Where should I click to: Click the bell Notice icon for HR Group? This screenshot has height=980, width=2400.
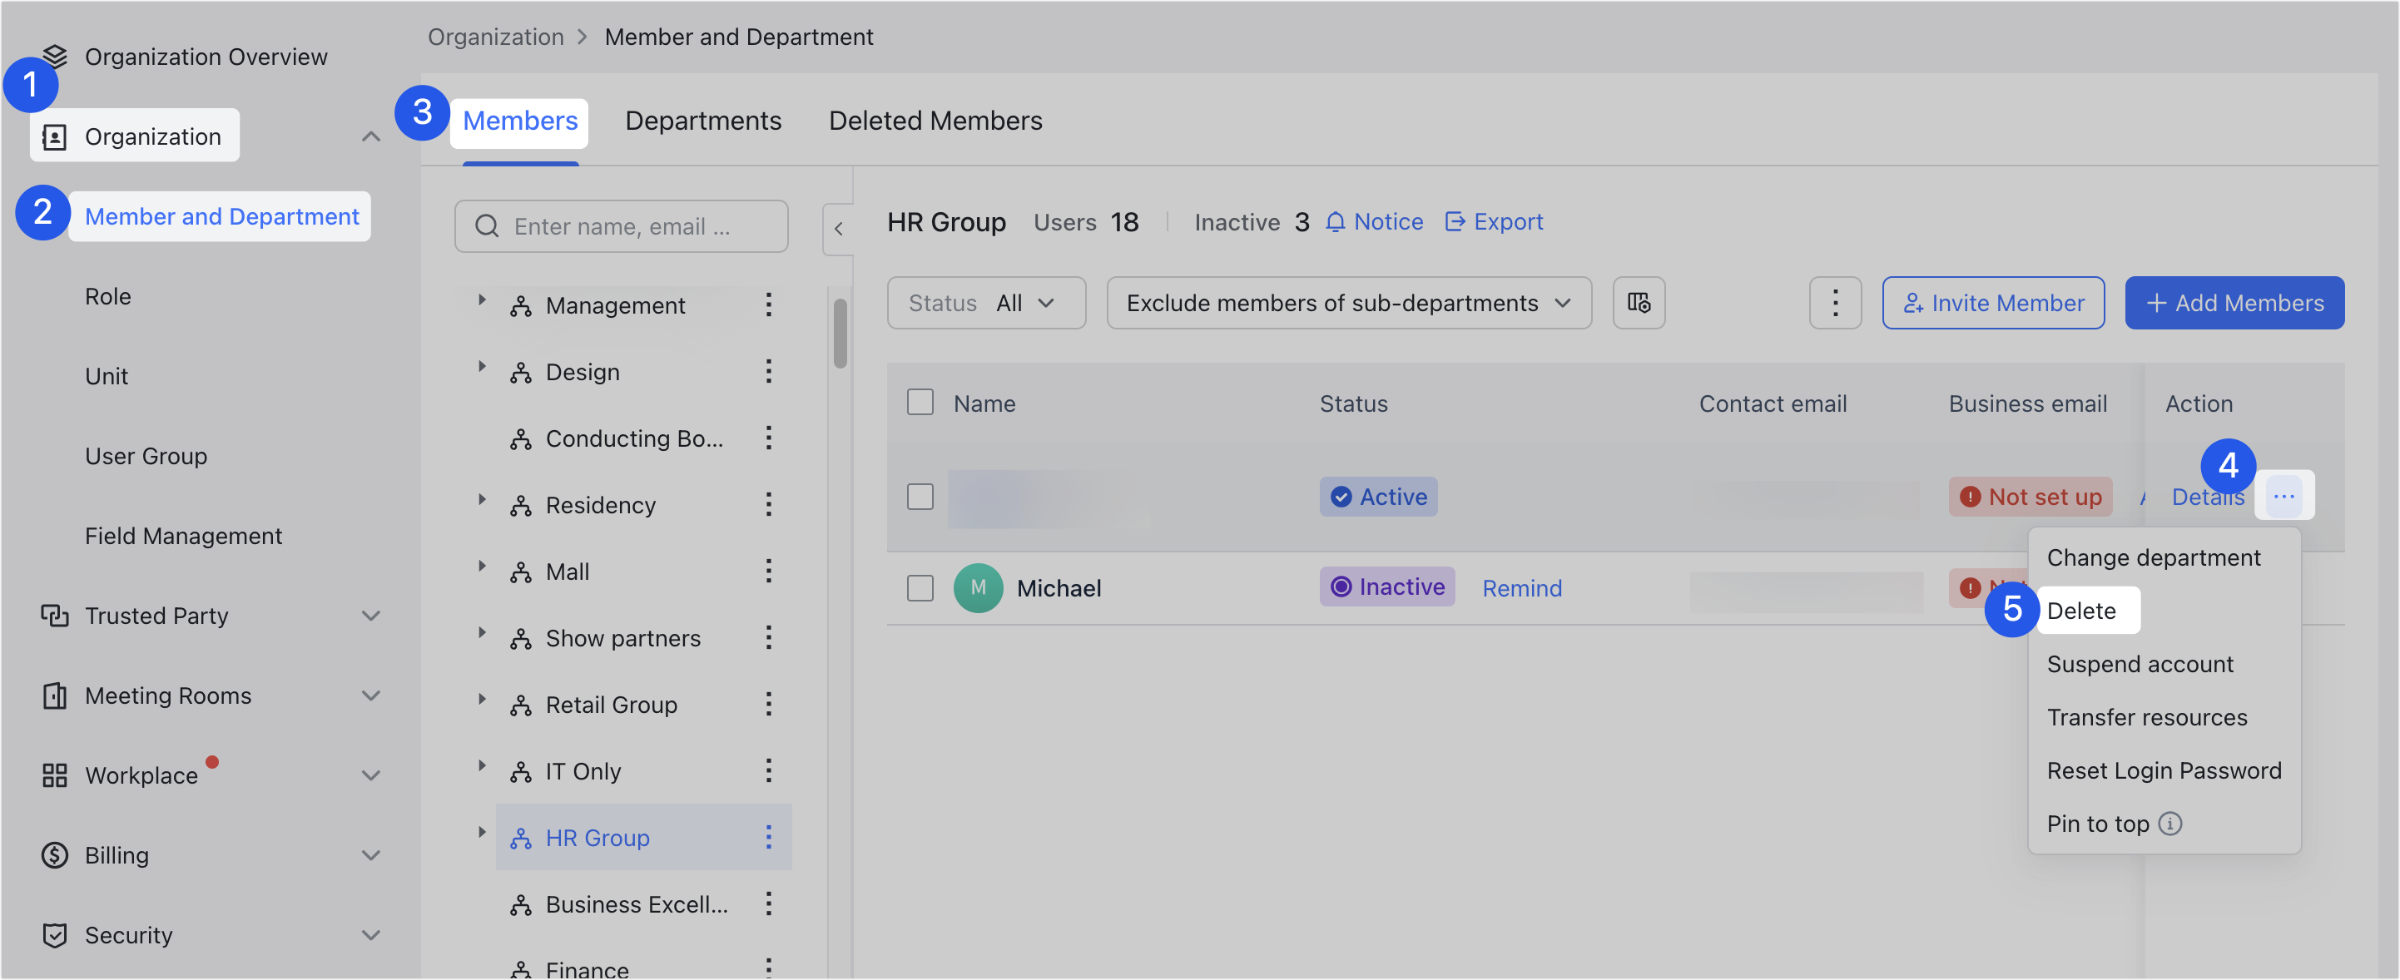point(1336,222)
